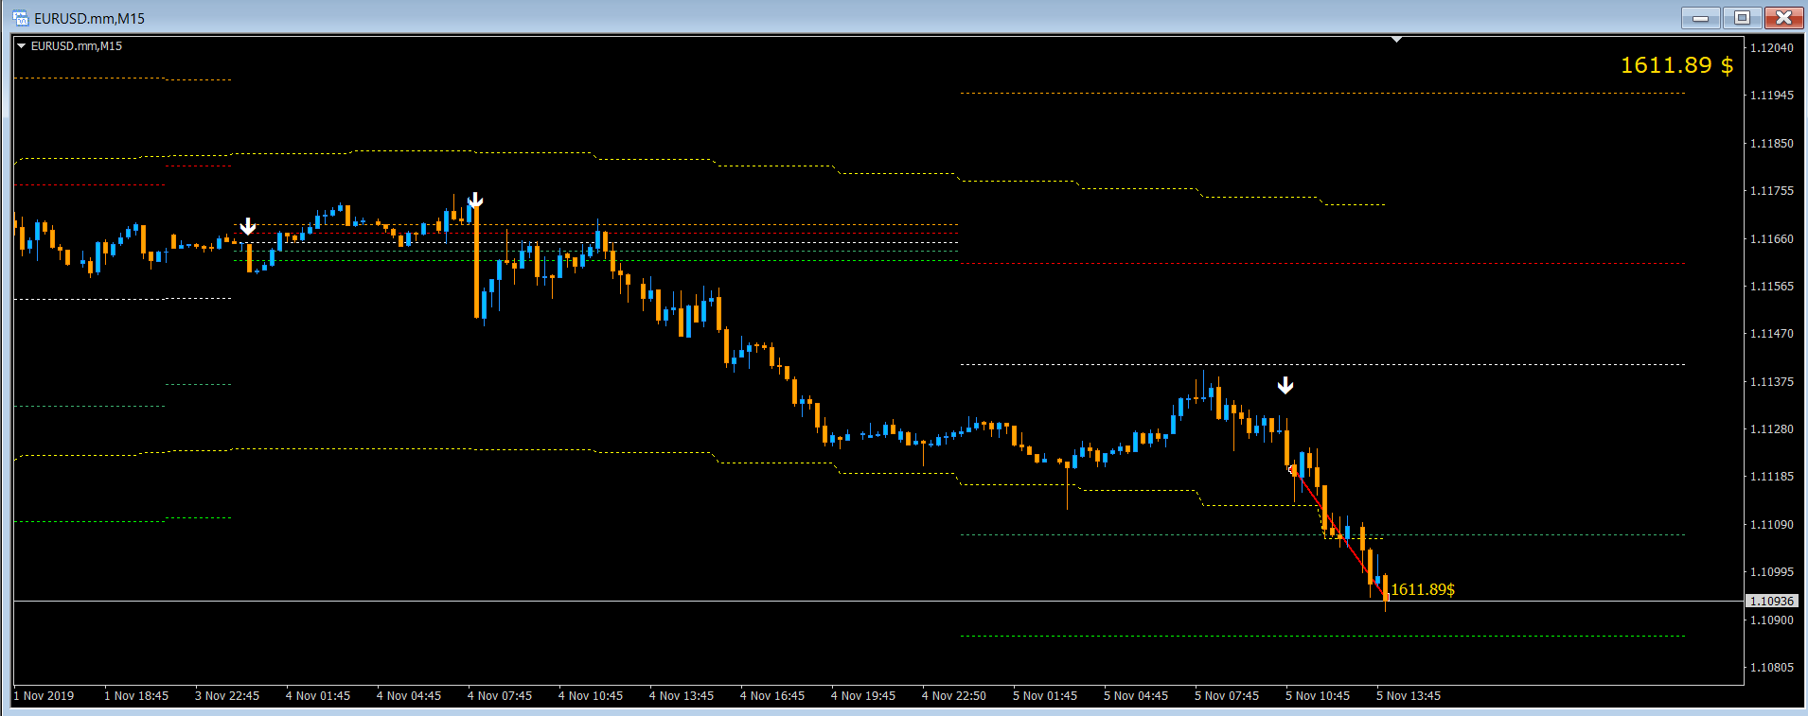Screen dimensions: 1808x716
Task: Click time axis label 1 Nov 2019
Action: 44,696
